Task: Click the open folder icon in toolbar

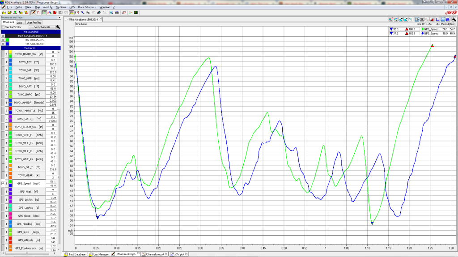Action: [9, 12]
